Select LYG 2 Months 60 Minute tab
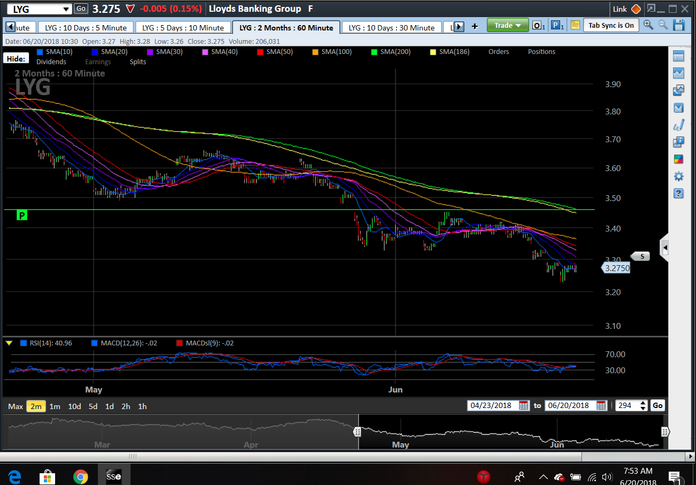Image resolution: width=696 pixels, height=485 pixels. pos(286,28)
